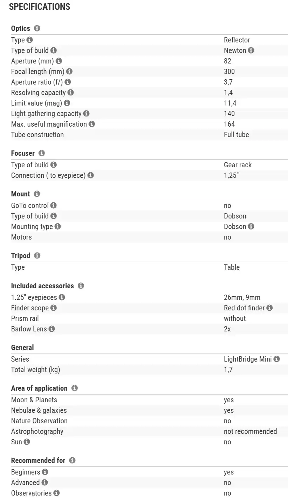Click info icon next to Newton value
The width and height of the screenshot is (288, 498).
(x=251, y=51)
